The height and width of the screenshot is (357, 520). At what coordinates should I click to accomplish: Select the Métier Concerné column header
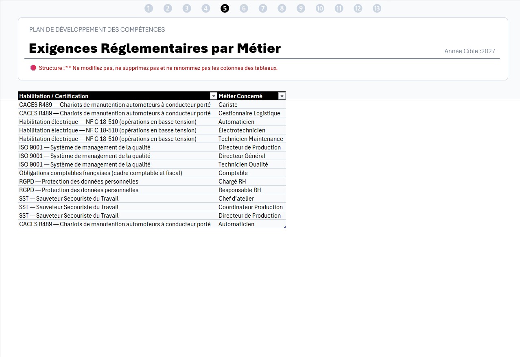point(251,96)
